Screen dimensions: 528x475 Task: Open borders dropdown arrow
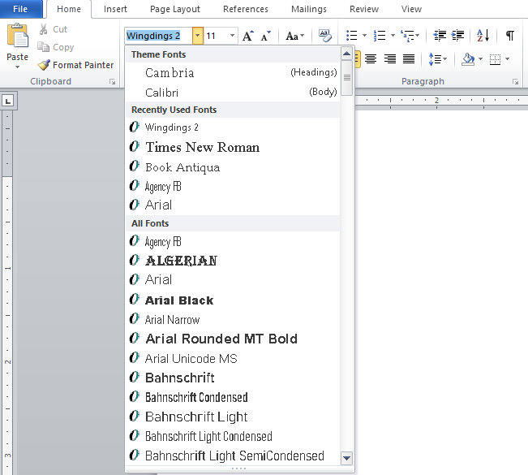pos(507,59)
